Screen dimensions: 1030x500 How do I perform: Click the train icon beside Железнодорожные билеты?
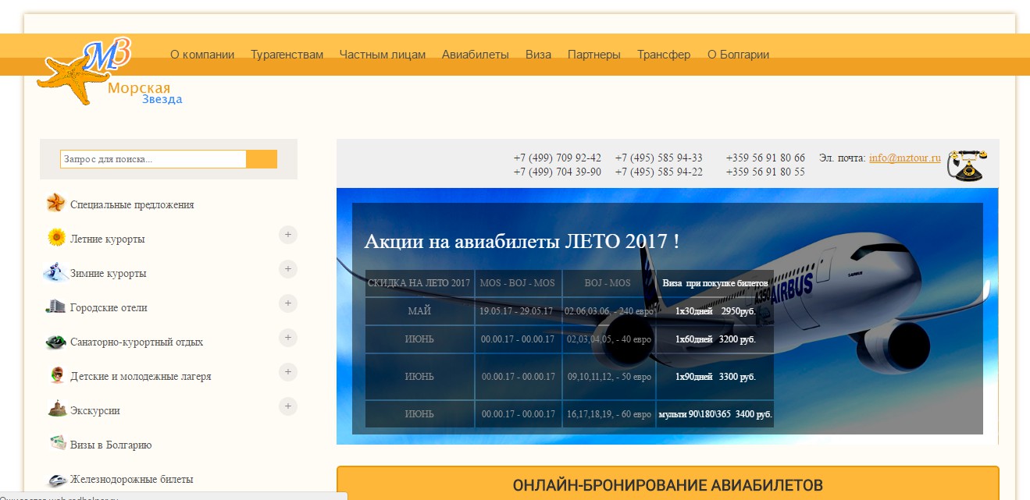click(57, 479)
